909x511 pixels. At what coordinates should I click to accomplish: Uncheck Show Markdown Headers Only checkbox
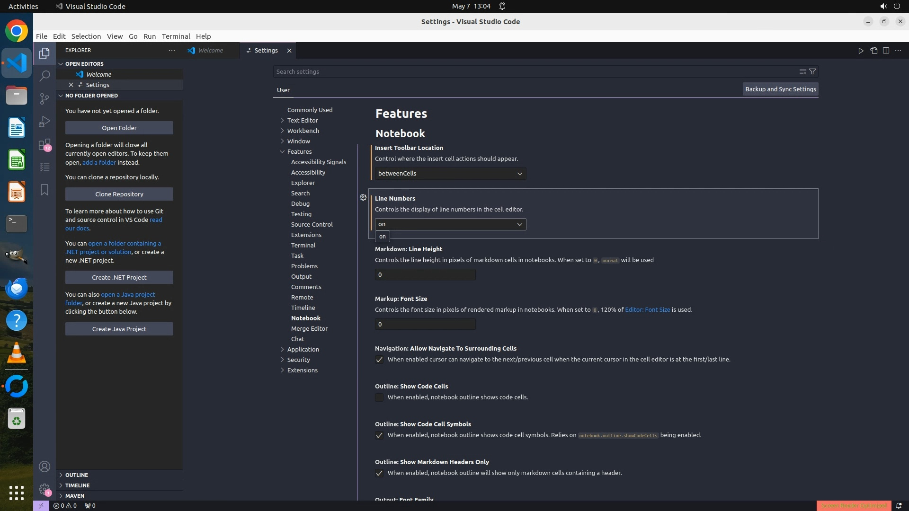point(379,473)
